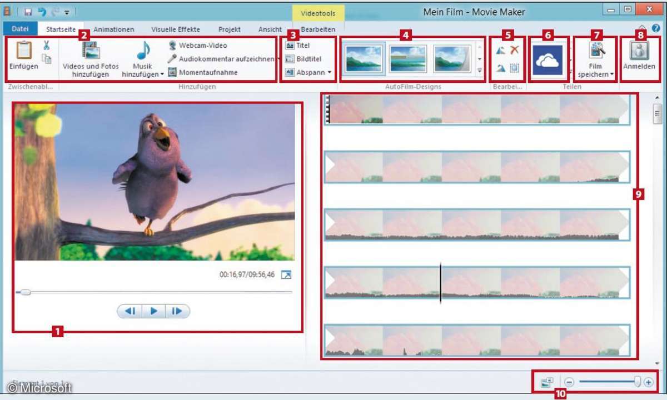
Task: Open the blue help question mark
Action: (656, 28)
